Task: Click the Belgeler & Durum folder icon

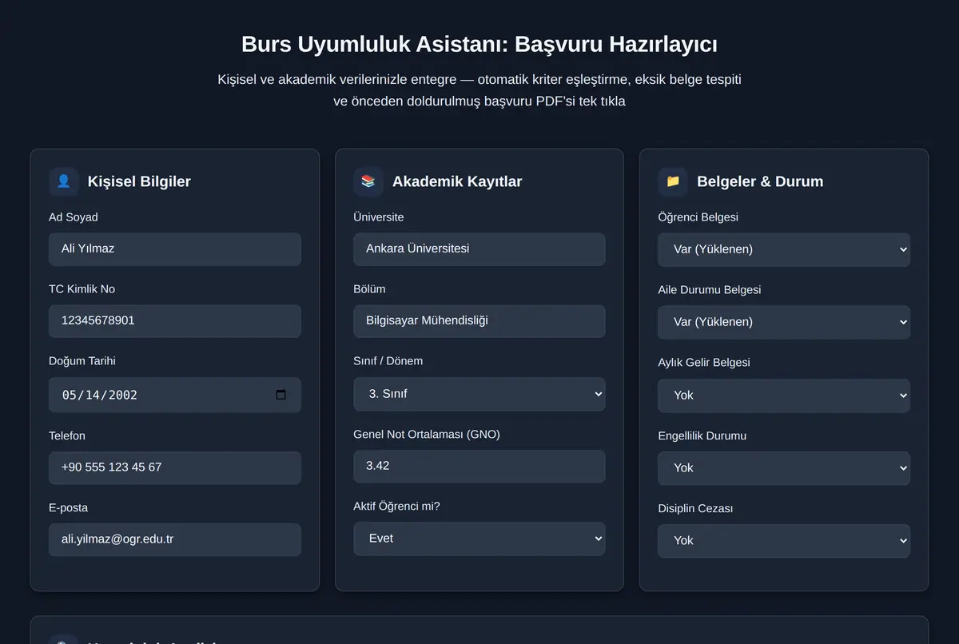Action: pyautogui.click(x=673, y=181)
